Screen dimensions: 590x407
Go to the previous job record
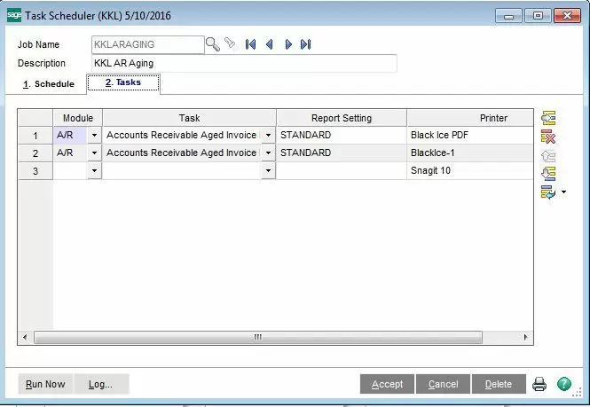click(x=269, y=43)
